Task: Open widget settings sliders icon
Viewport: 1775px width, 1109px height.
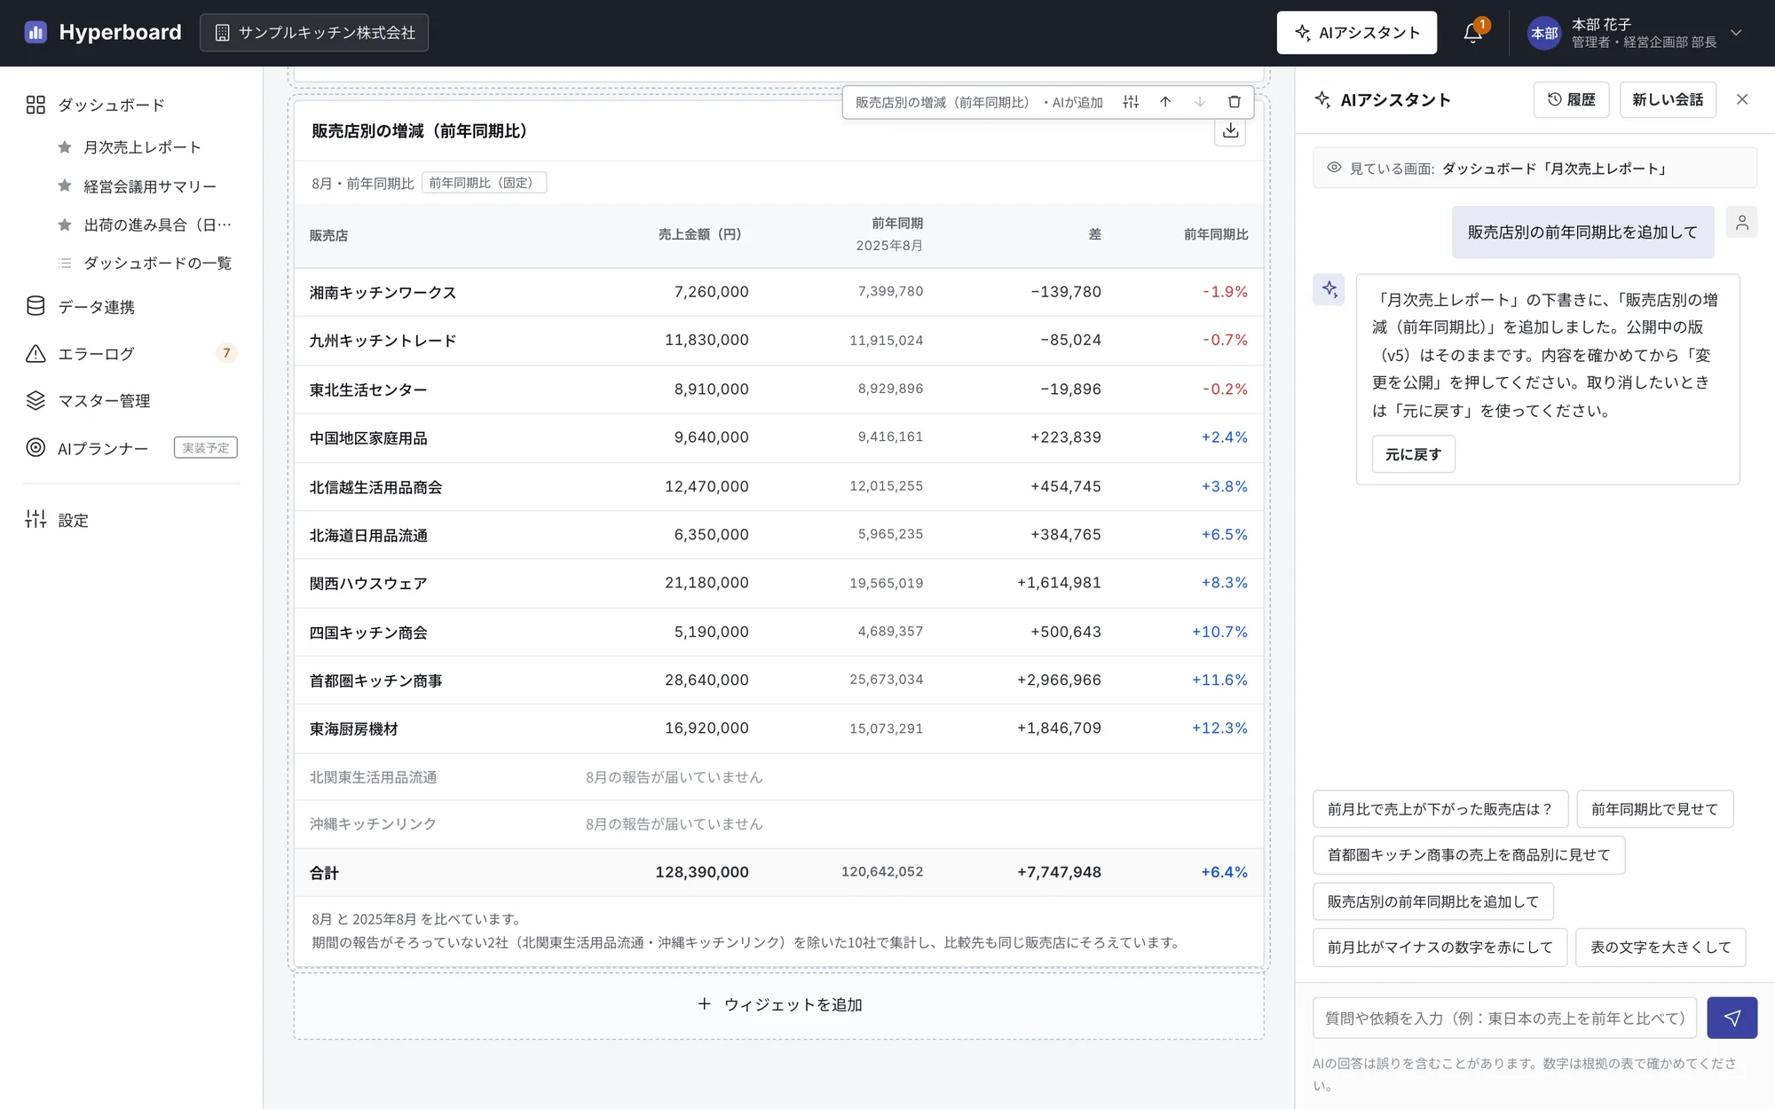Action: point(1131,102)
